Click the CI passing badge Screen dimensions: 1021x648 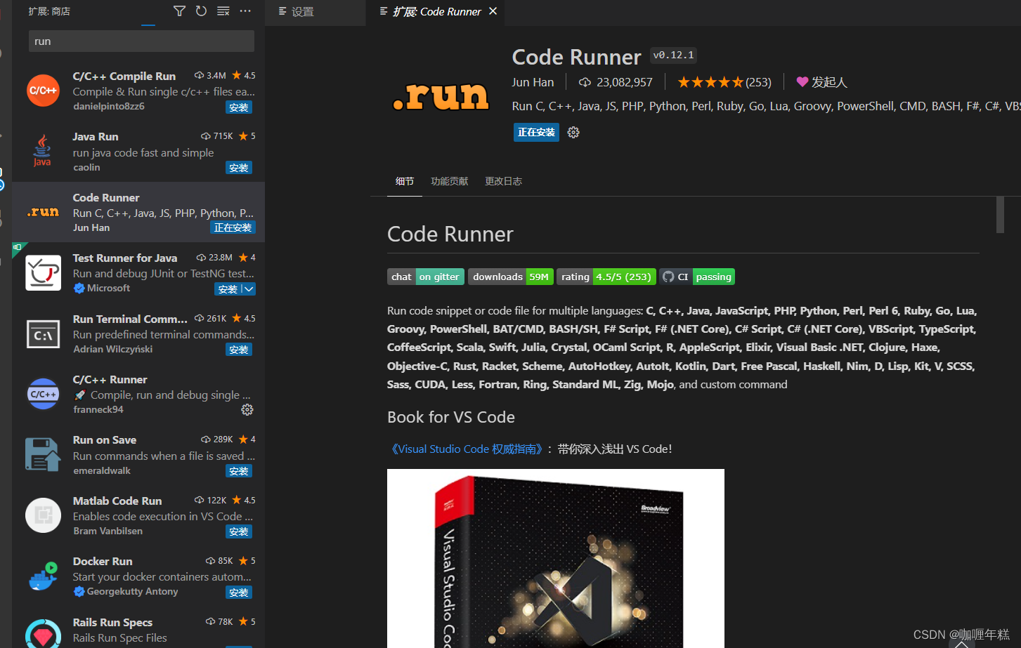click(697, 277)
